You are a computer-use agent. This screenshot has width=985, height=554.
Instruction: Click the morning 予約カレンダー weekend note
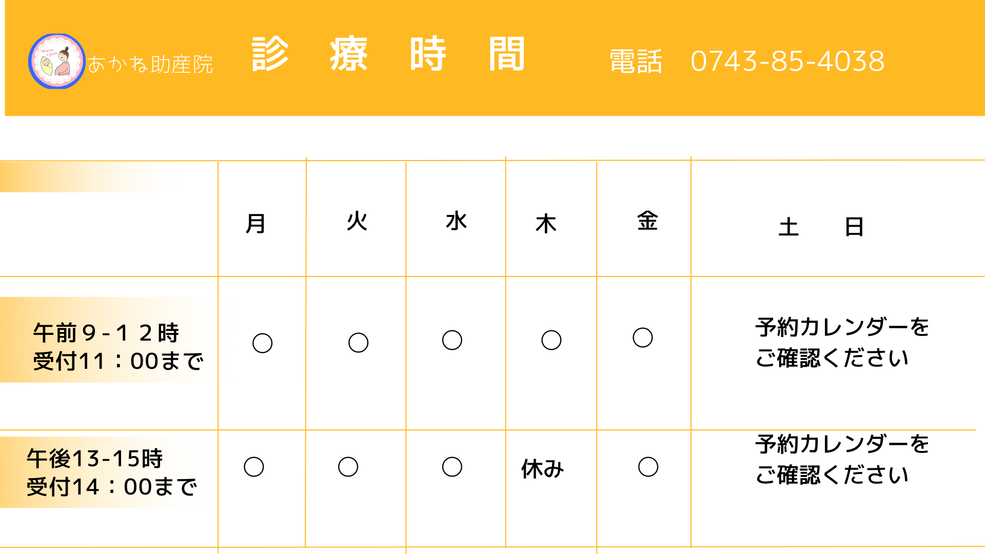pyautogui.click(x=842, y=343)
